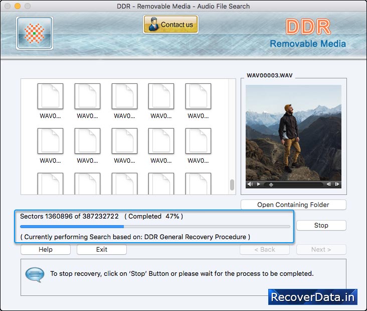This screenshot has width=367, height=311.
Task: Select third file icon in third row
Action: tap(124, 184)
